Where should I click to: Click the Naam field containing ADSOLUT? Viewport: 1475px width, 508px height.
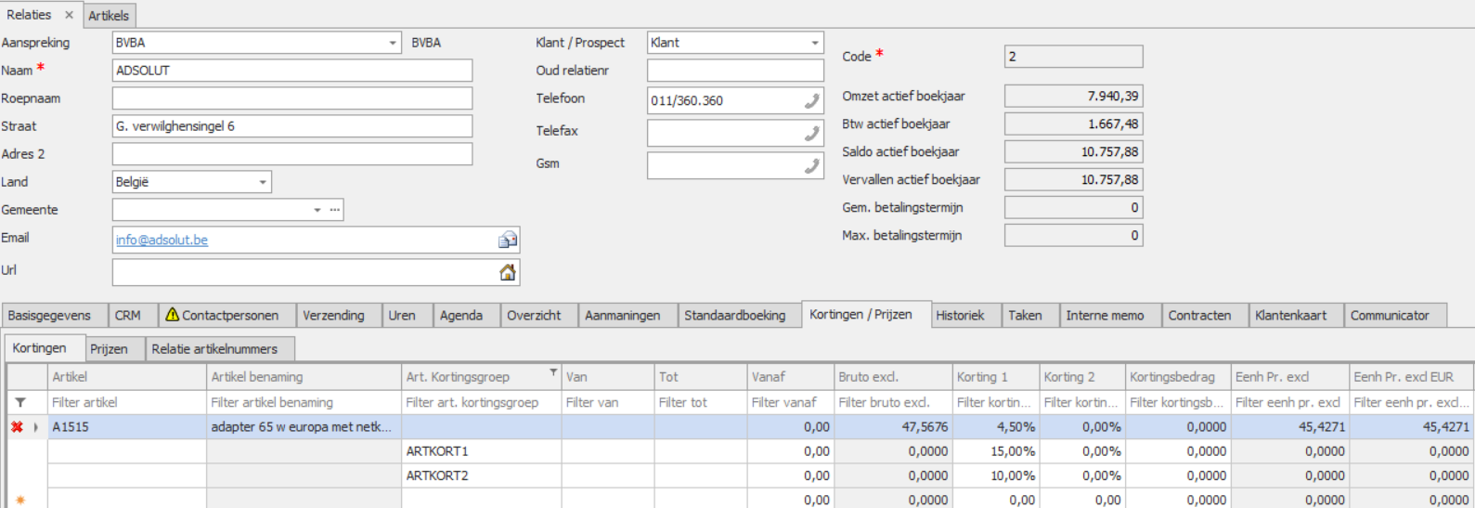pos(292,71)
